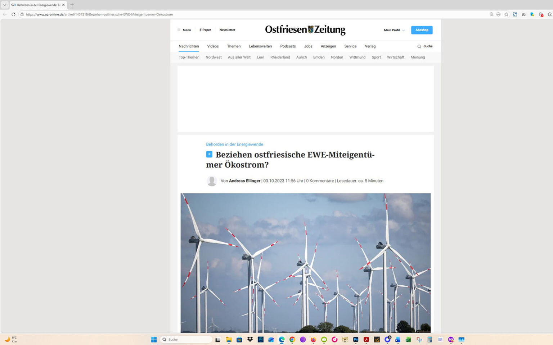Screen dimensions: 553x345
Task: Click the author avatar next to Andreas Ellinger
Action: (x=212, y=181)
